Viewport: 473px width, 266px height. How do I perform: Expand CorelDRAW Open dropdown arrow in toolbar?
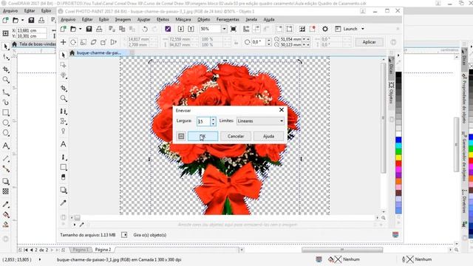pyautogui.click(x=23, y=20)
